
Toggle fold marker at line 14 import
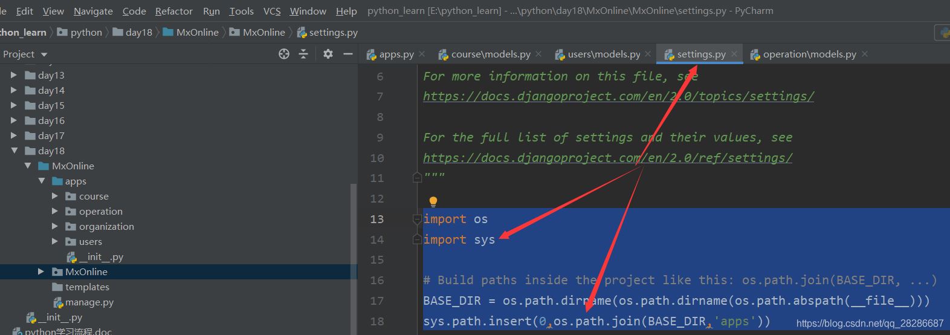coord(417,239)
